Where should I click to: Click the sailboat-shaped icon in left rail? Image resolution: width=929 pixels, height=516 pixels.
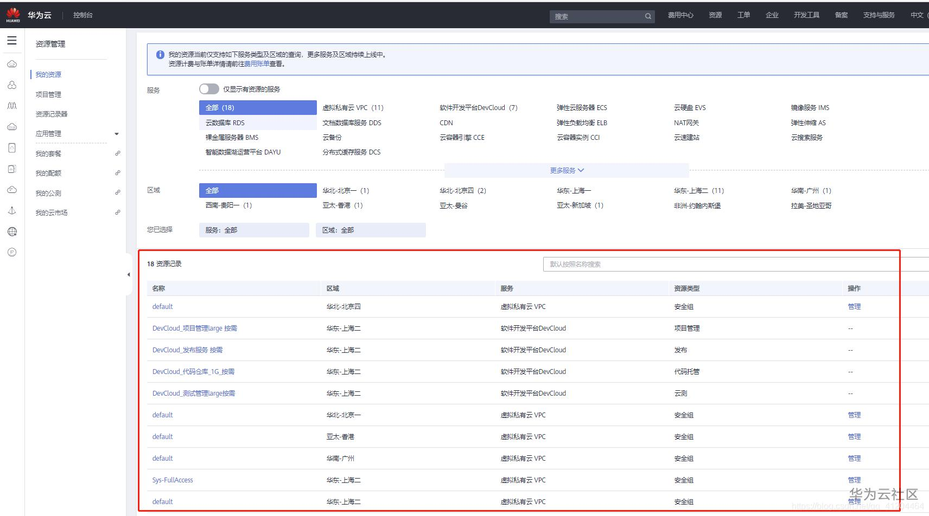pos(12,211)
